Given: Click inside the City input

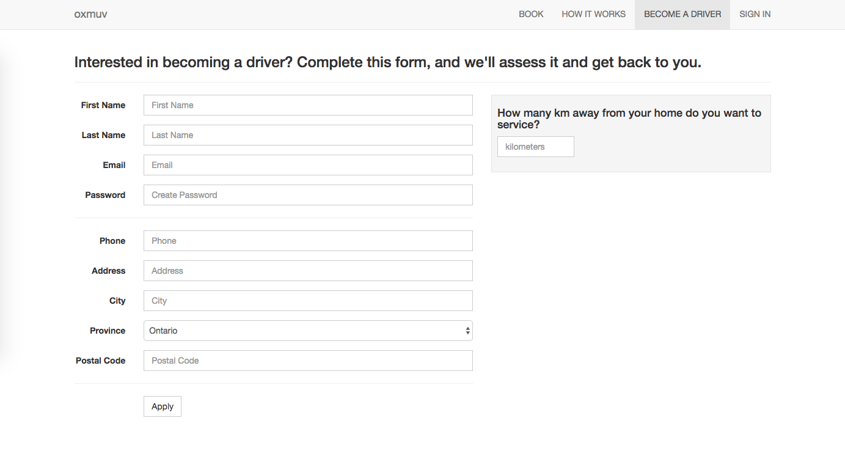Looking at the screenshot, I should 308,301.
